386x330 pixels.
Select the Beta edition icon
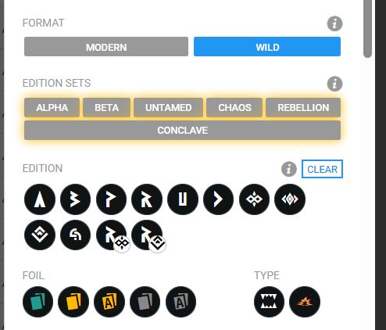75,199
